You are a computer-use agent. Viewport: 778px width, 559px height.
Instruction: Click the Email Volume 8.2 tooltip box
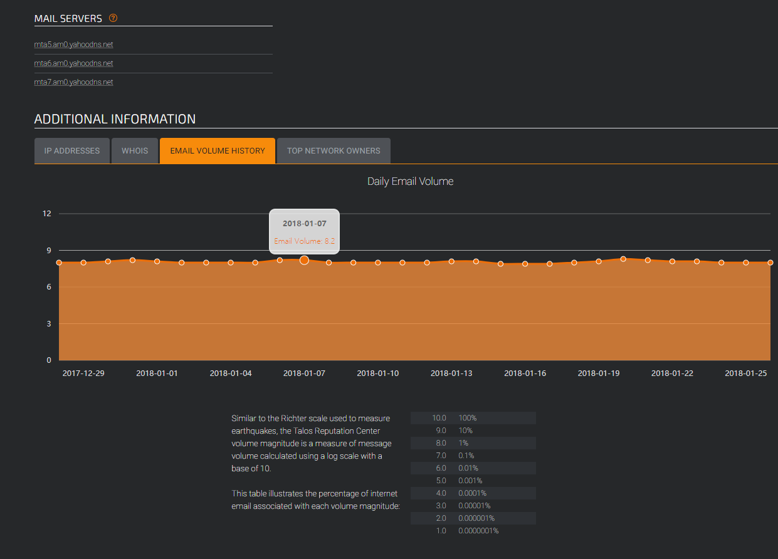click(x=304, y=231)
